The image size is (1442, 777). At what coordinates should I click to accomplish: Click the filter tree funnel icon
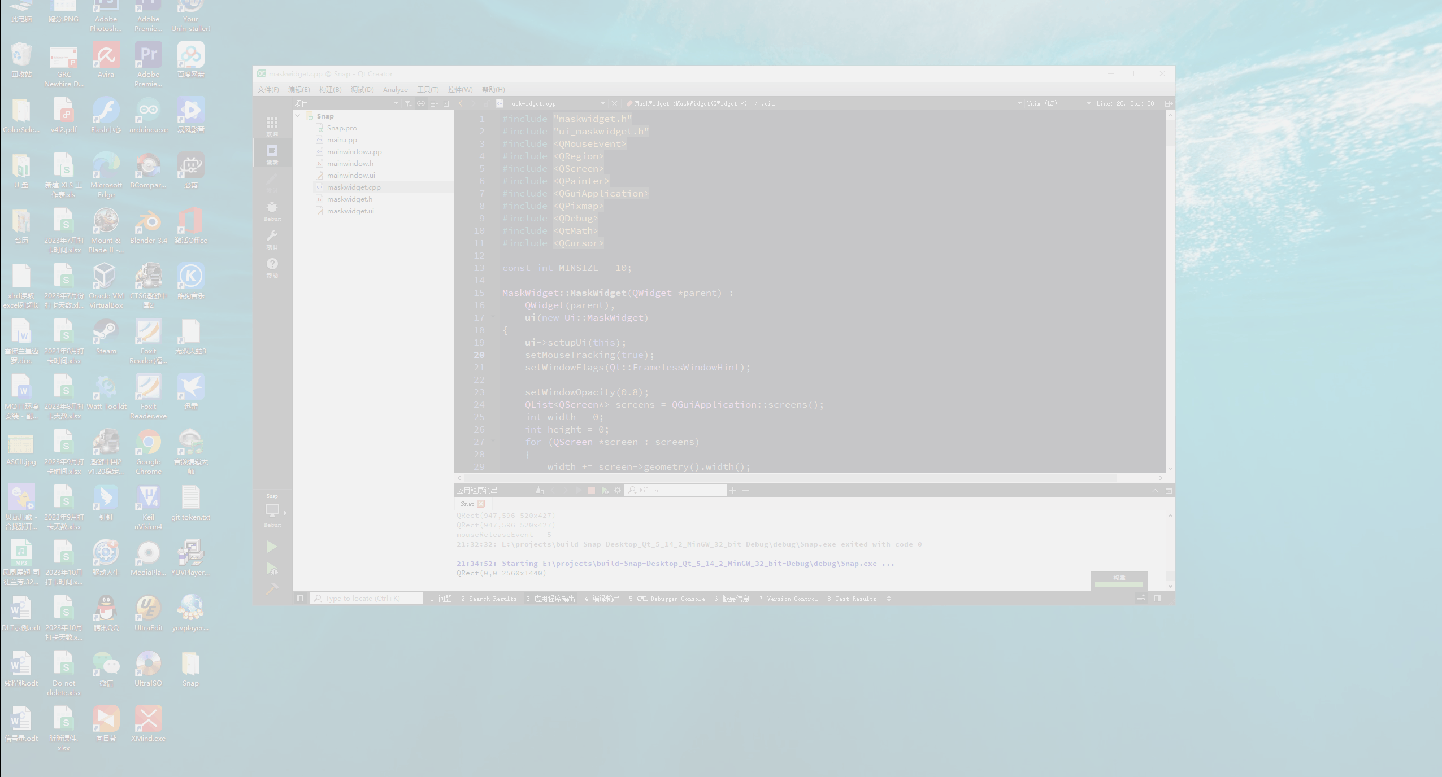coord(407,103)
